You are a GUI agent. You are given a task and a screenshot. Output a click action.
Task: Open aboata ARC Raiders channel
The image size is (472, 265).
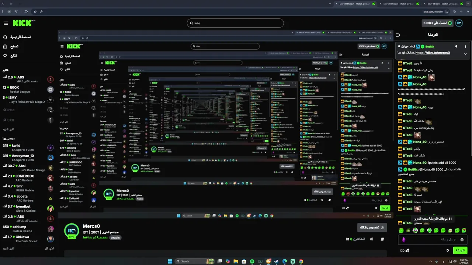(28, 198)
